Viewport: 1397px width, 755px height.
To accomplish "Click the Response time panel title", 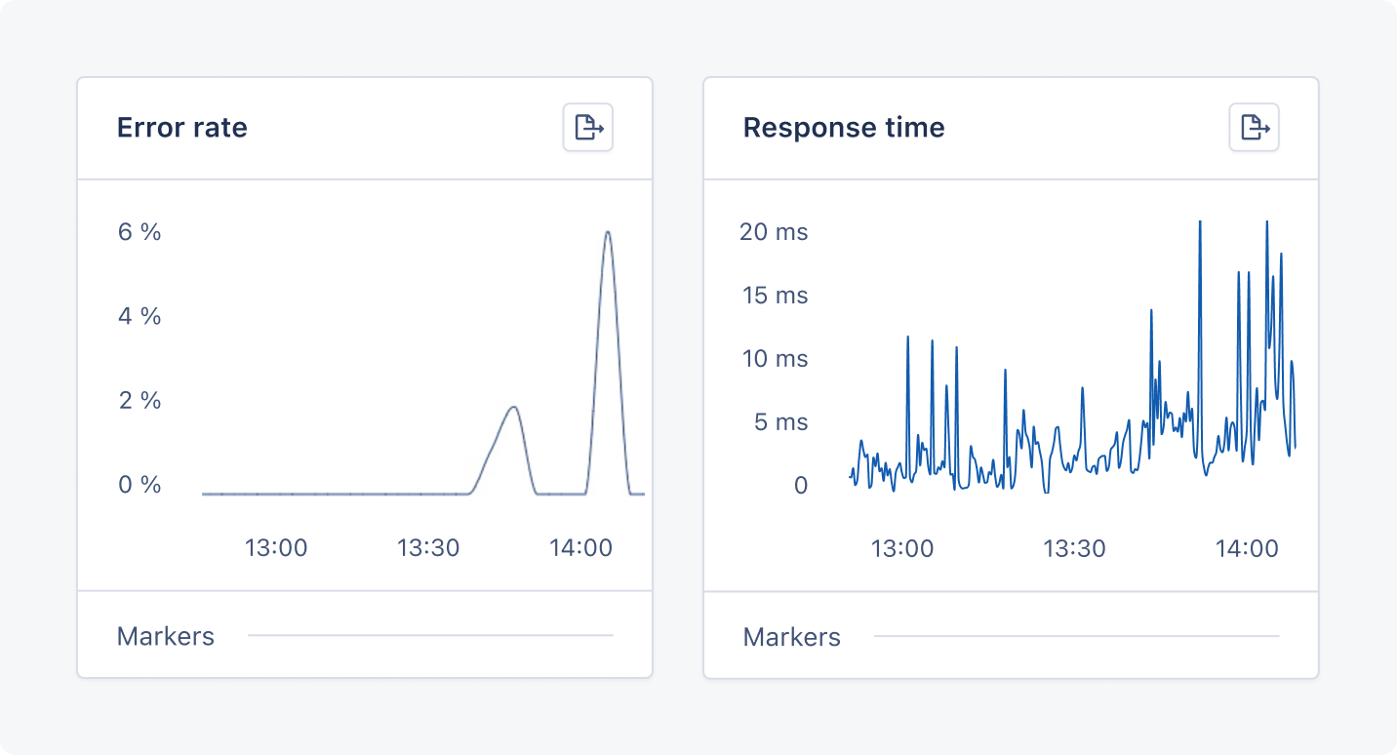I will click(844, 128).
